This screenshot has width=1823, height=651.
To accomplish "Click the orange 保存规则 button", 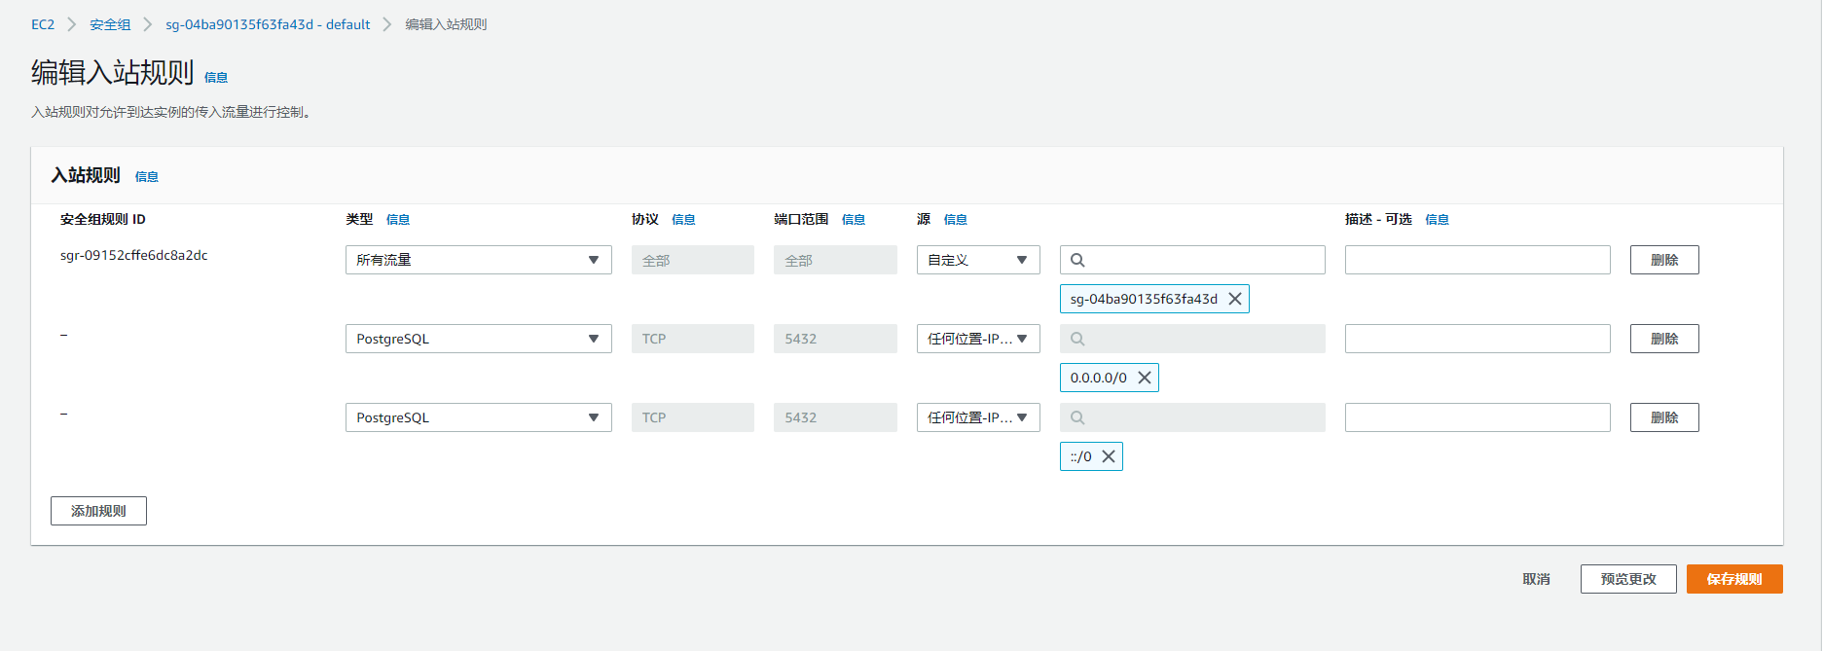I will coord(1733,579).
